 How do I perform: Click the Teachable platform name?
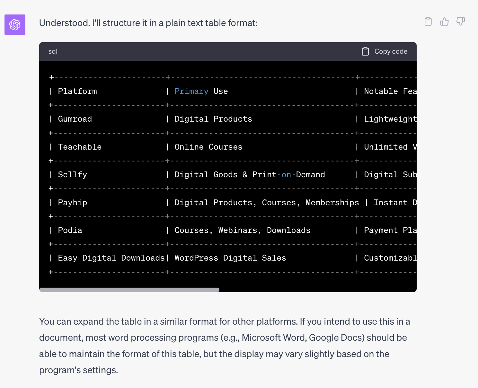[x=80, y=147]
